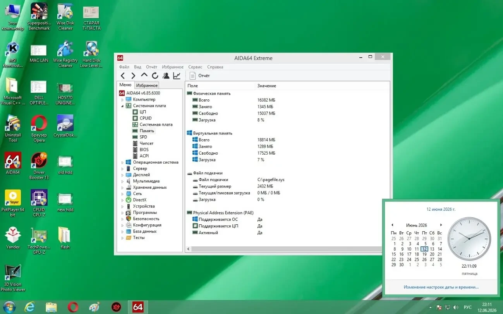Image resolution: width=503 pixels, height=314 pixels.
Task: Select the Программы tree item
Action: pos(145,212)
